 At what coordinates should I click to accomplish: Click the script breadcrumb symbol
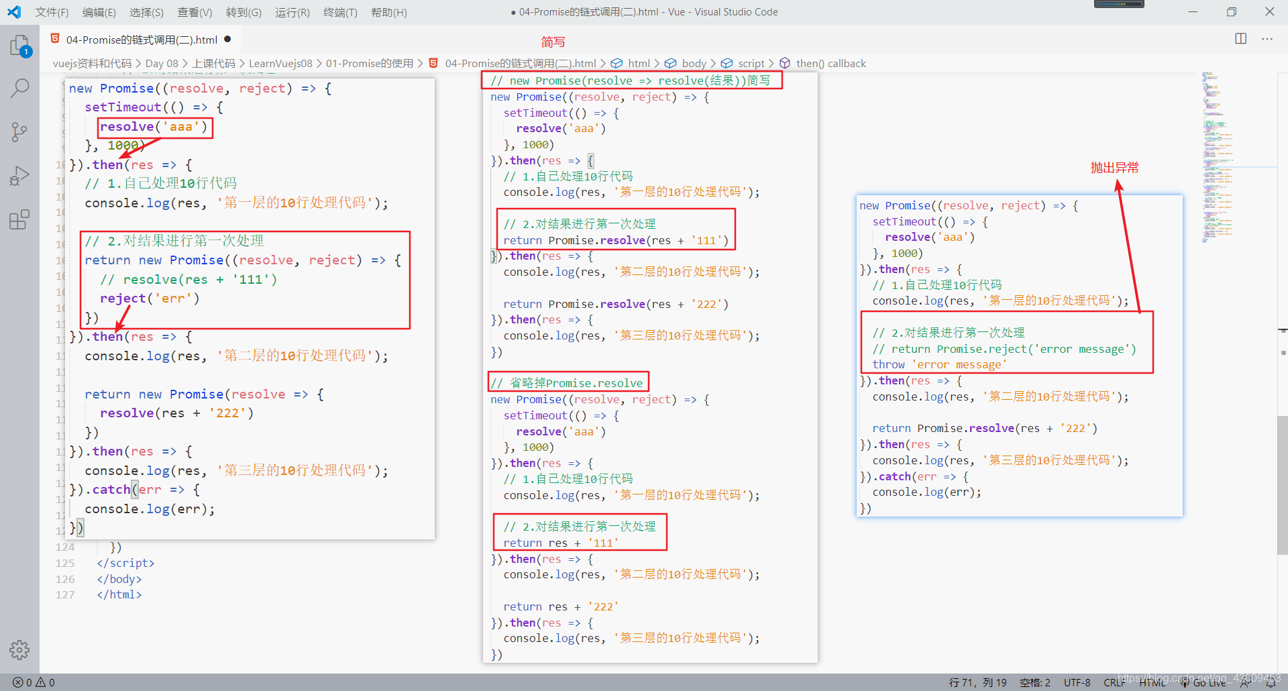pos(743,63)
